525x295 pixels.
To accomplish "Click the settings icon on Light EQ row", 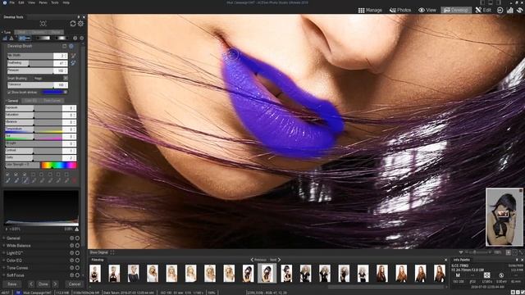I will coord(71,253).
